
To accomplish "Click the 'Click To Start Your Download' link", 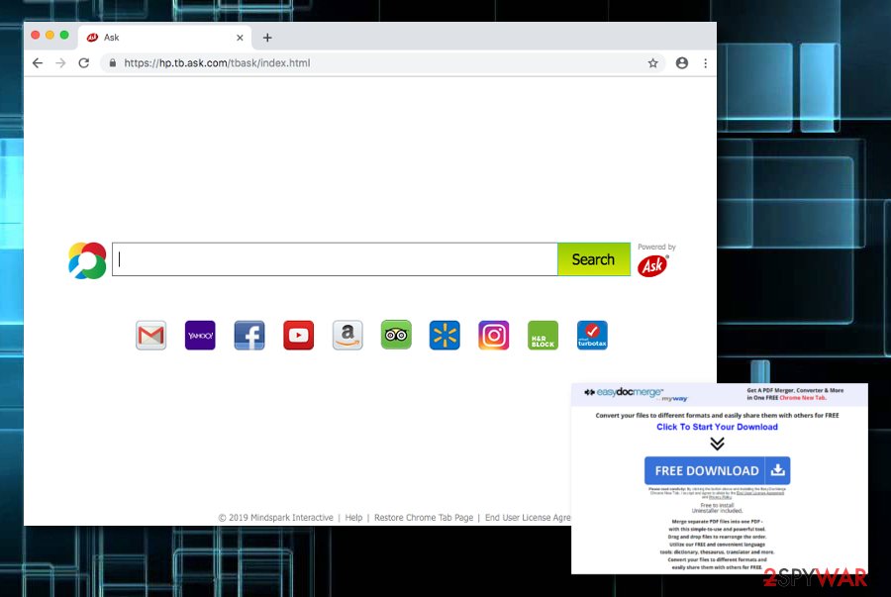I will click(717, 427).
